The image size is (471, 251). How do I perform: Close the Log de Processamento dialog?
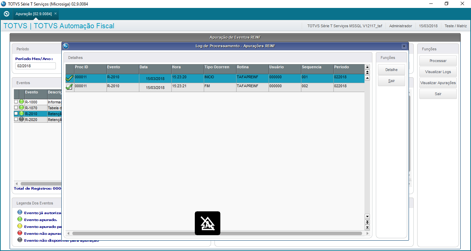pos(404,46)
